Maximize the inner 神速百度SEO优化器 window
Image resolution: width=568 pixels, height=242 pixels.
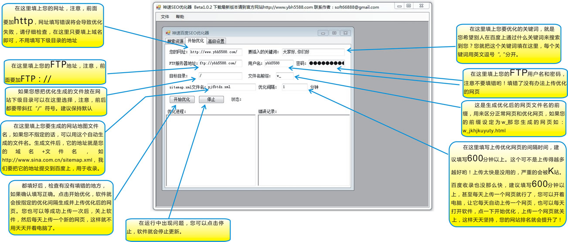pos(334,33)
